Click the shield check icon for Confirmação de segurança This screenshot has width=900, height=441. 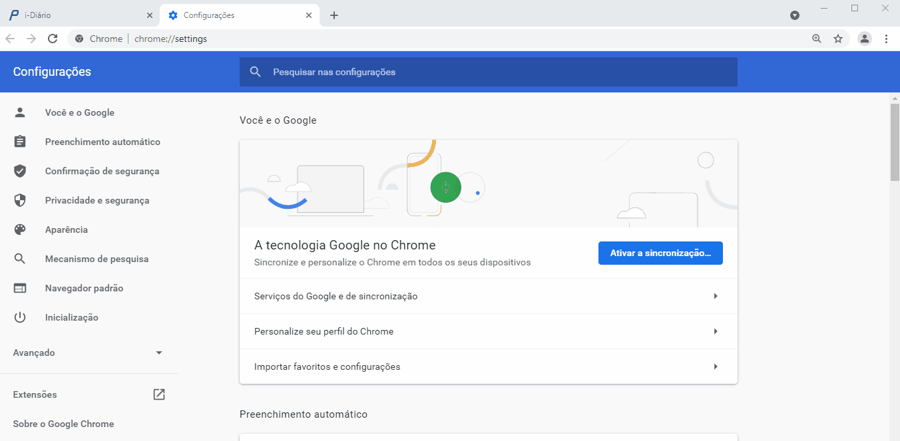pyautogui.click(x=20, y=171)
